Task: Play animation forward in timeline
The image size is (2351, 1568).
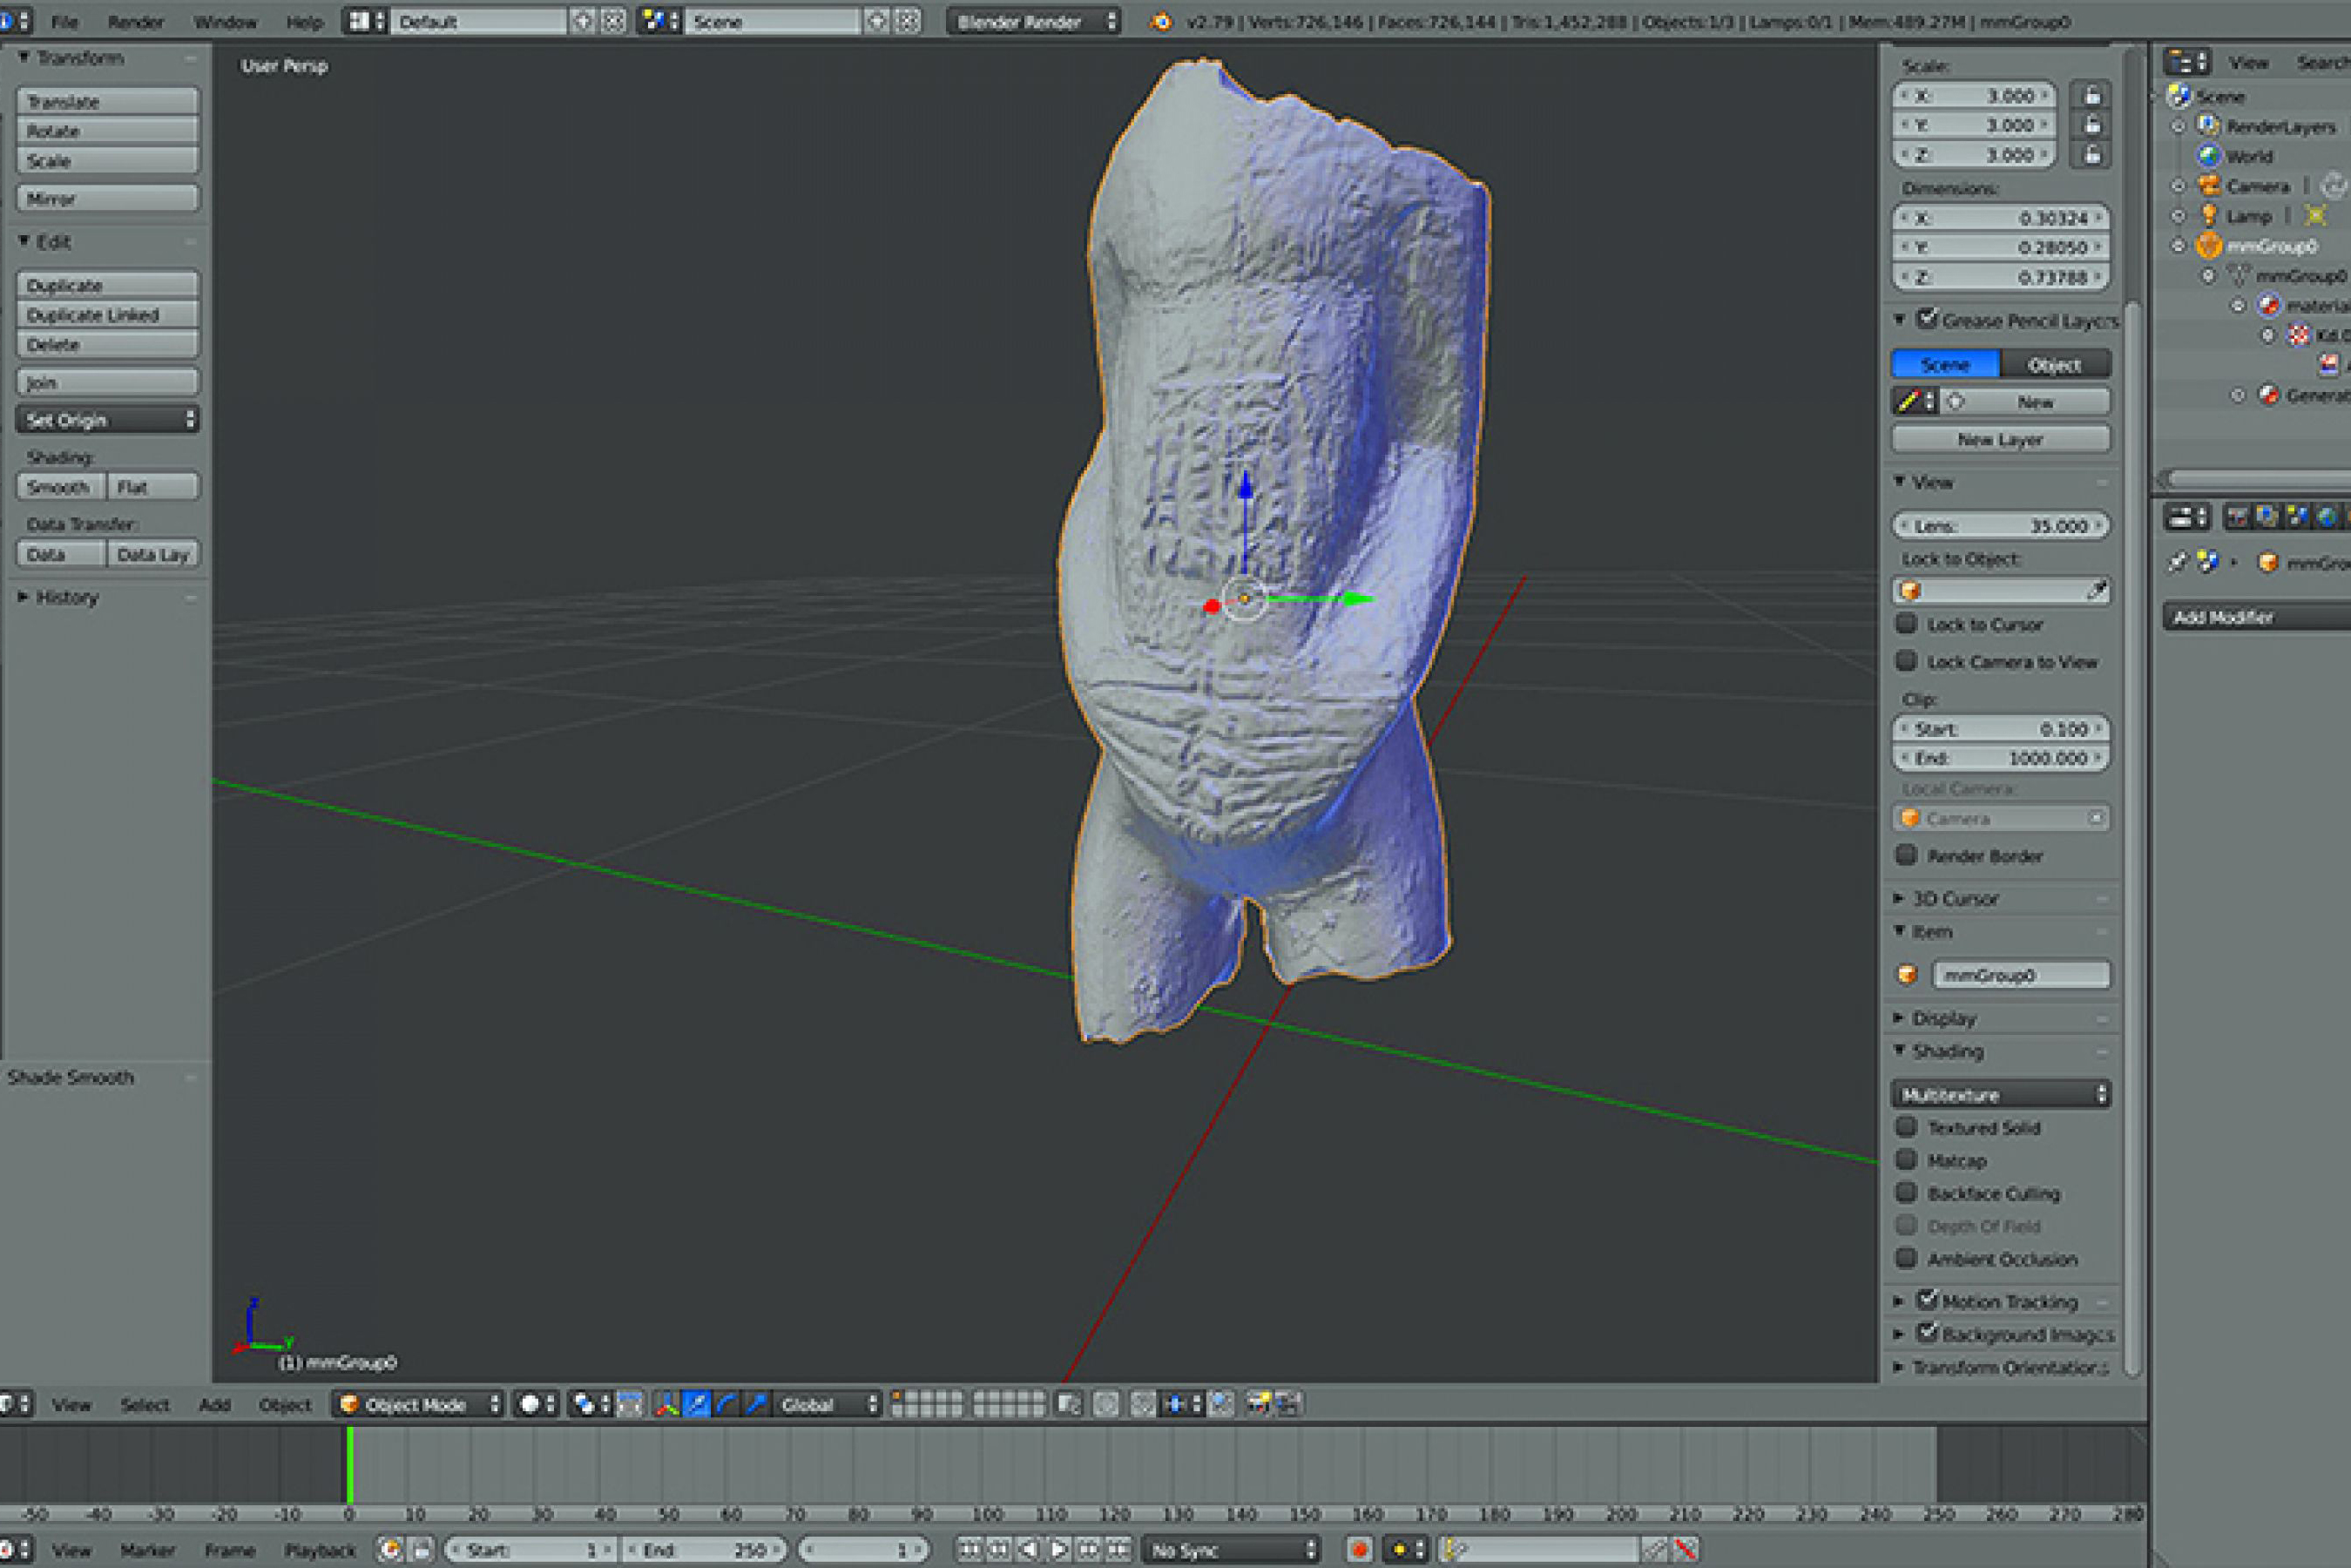Action: click(x=1059, y=1550)
